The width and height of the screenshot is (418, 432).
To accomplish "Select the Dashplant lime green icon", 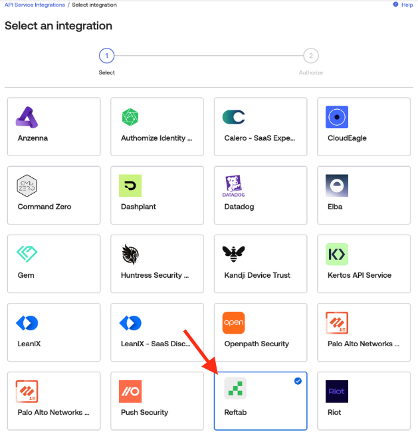I will 130,186.
